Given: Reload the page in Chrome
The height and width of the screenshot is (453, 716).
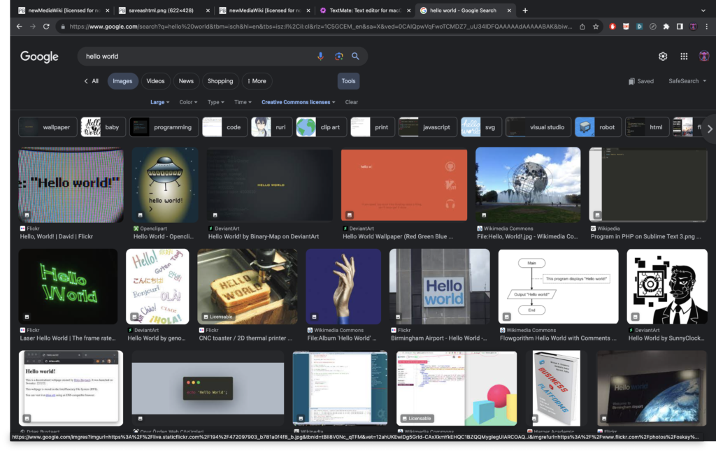Looking at the screenshot, I should click(x=46, y=27).
